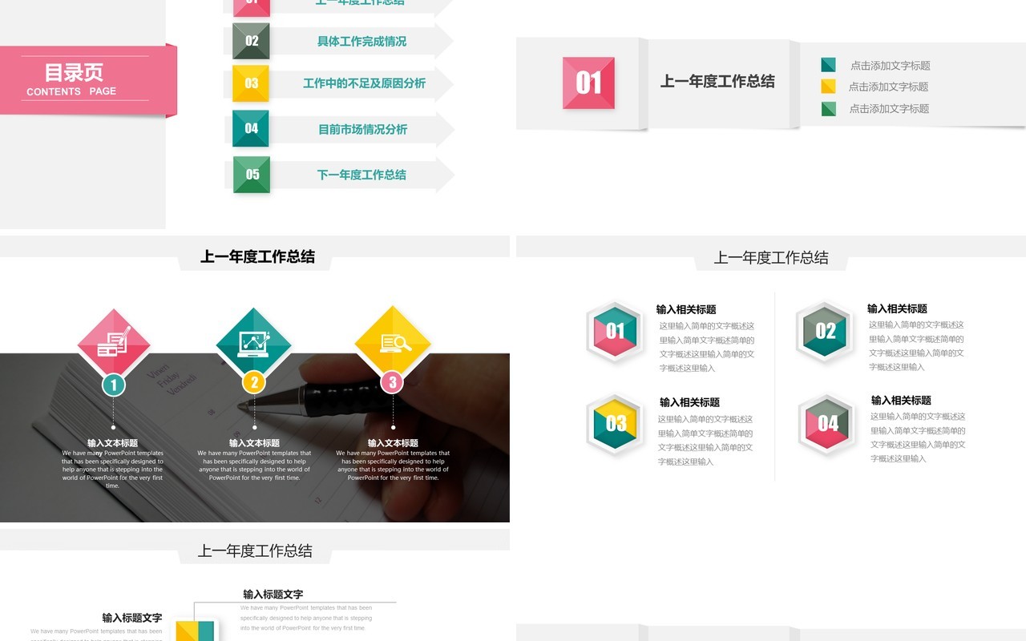Click the hexagon badge numbered 04

tap(828, 423)
